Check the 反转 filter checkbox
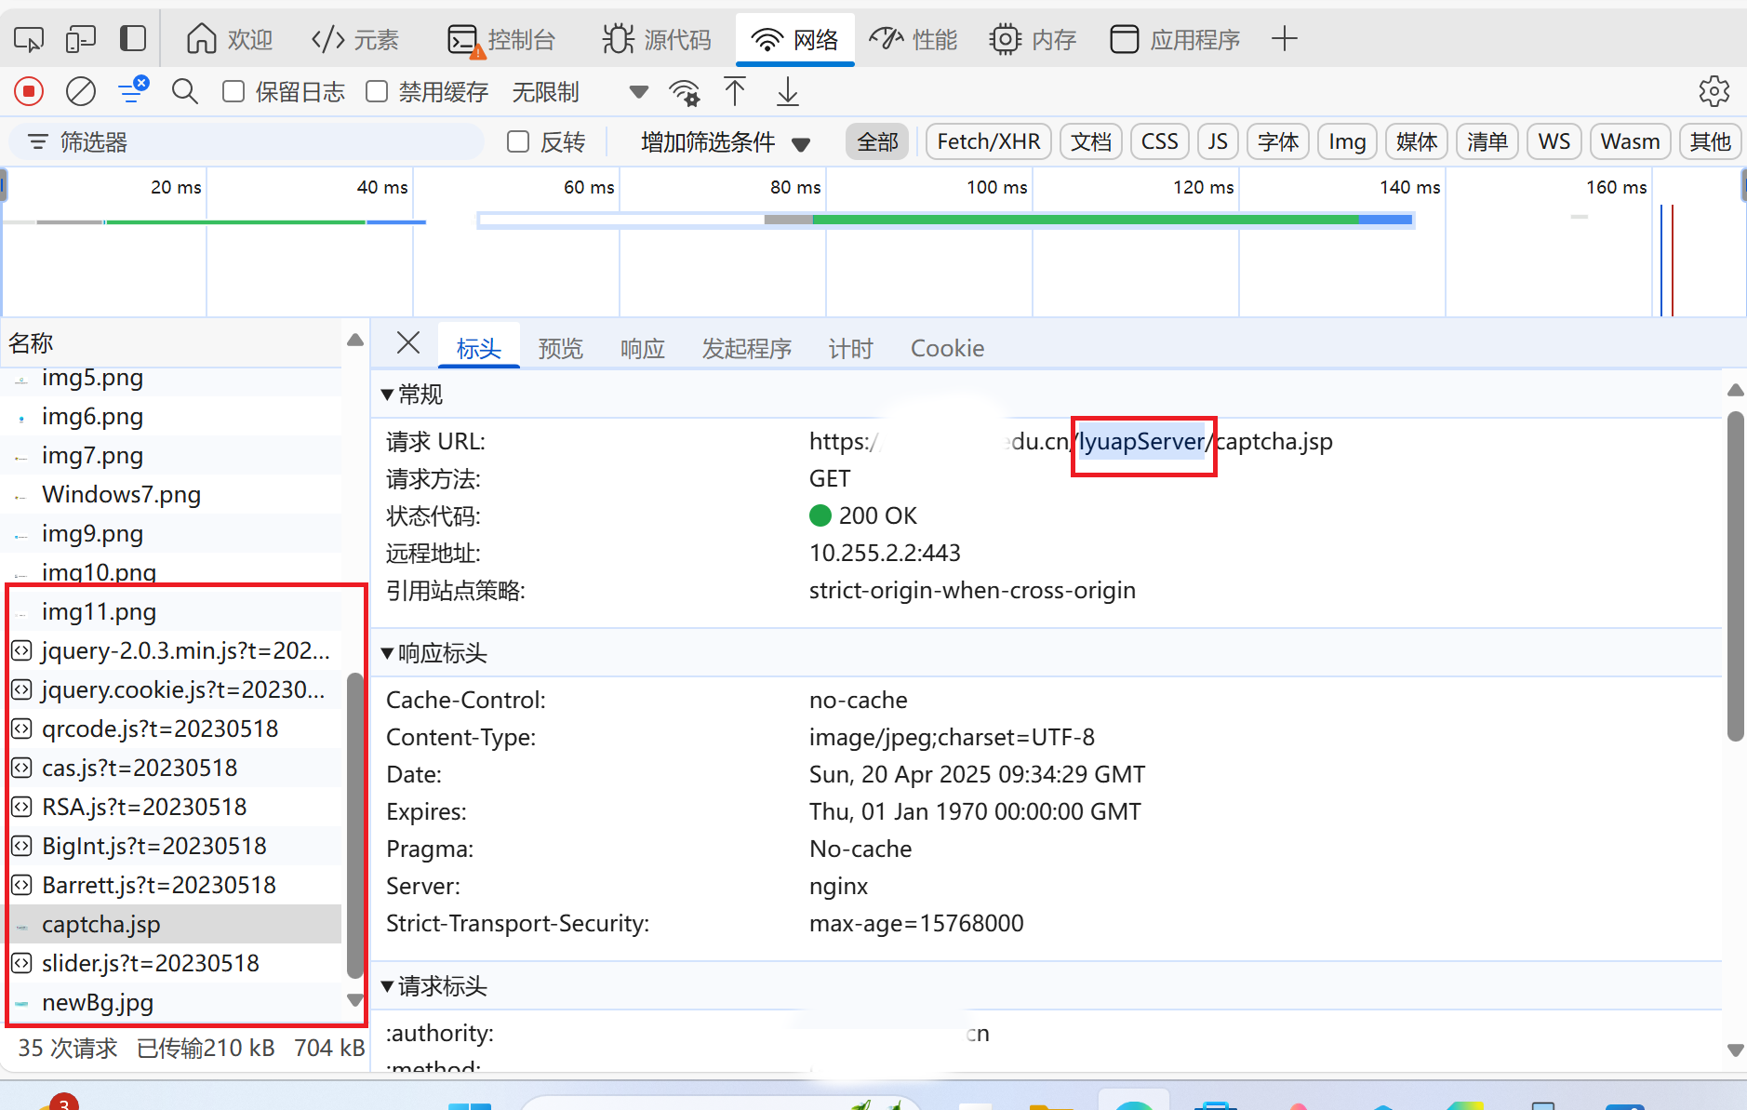 518,141
